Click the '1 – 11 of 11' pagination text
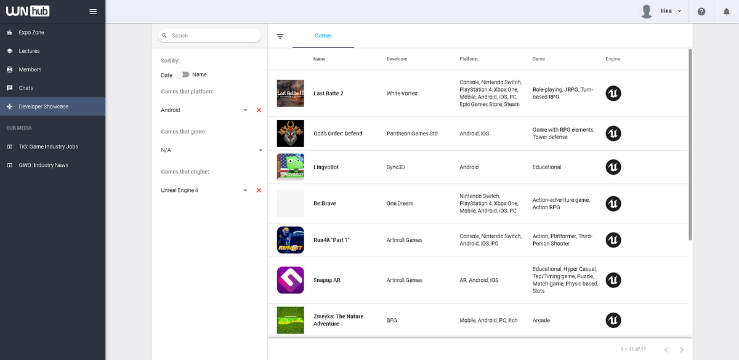The image size is (739, 360). (x=633, y=350)
